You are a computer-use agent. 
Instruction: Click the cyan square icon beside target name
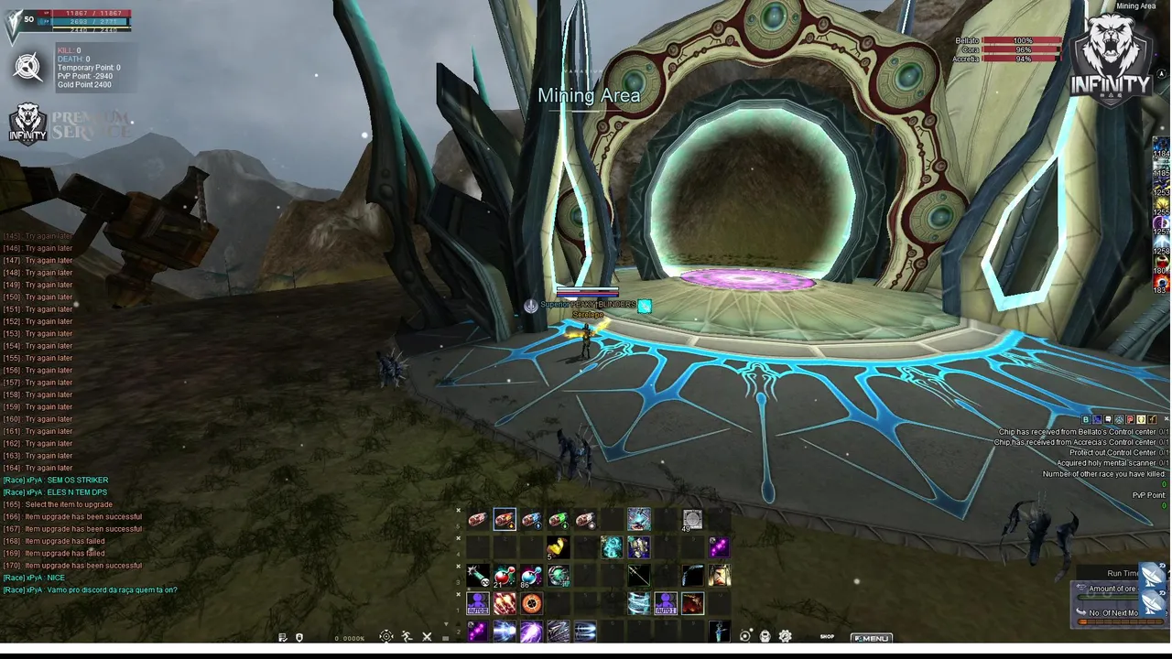(645, 306)
